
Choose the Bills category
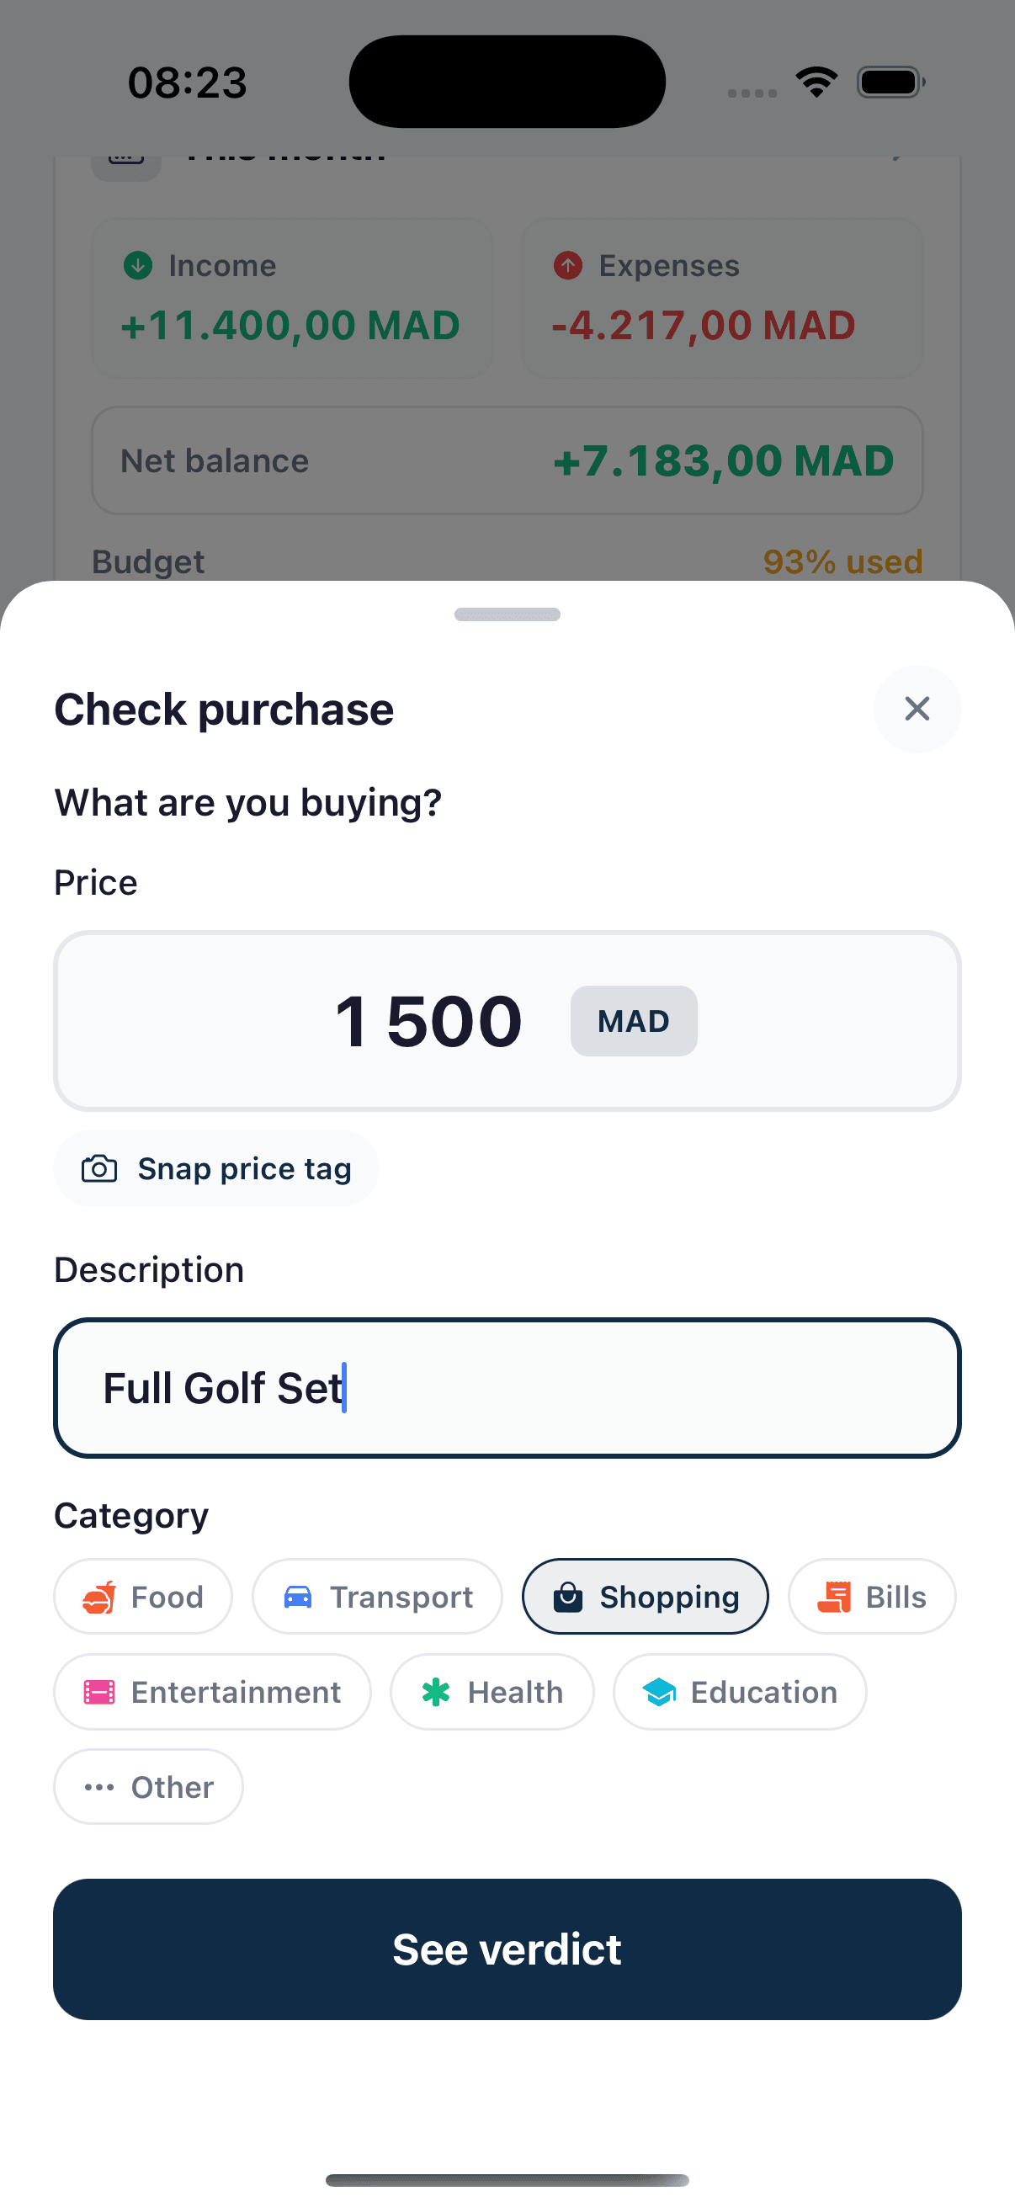(x=872, y=1596)
